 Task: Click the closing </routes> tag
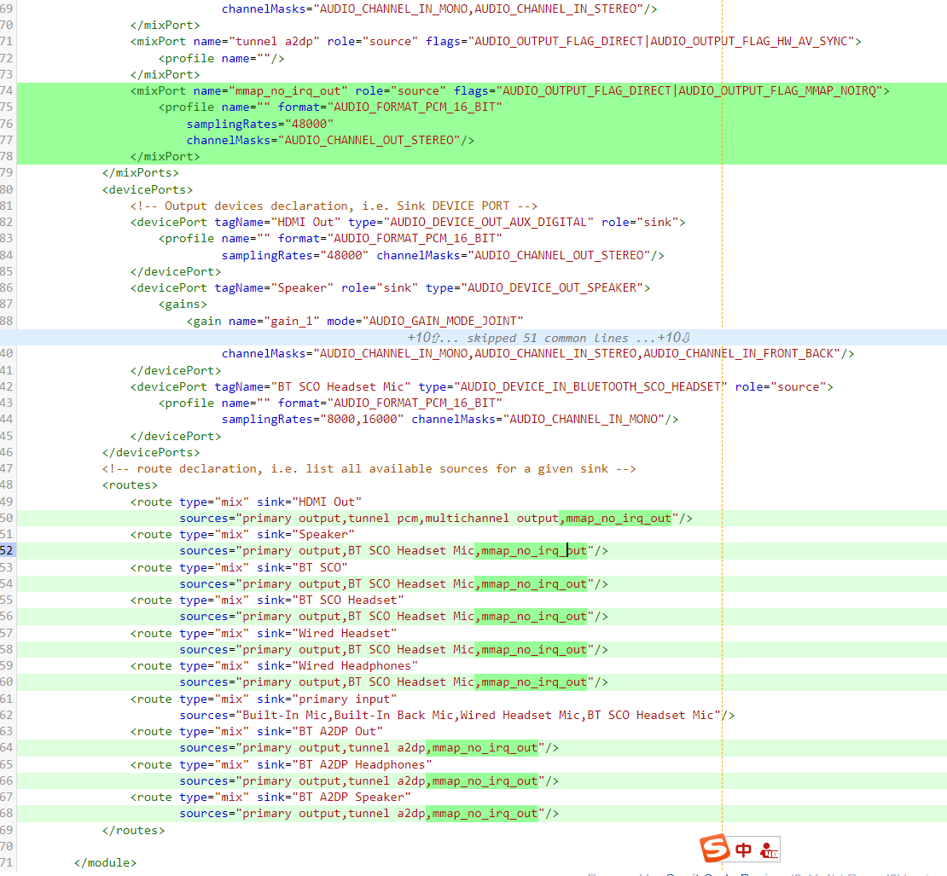[x=133, y=830]
